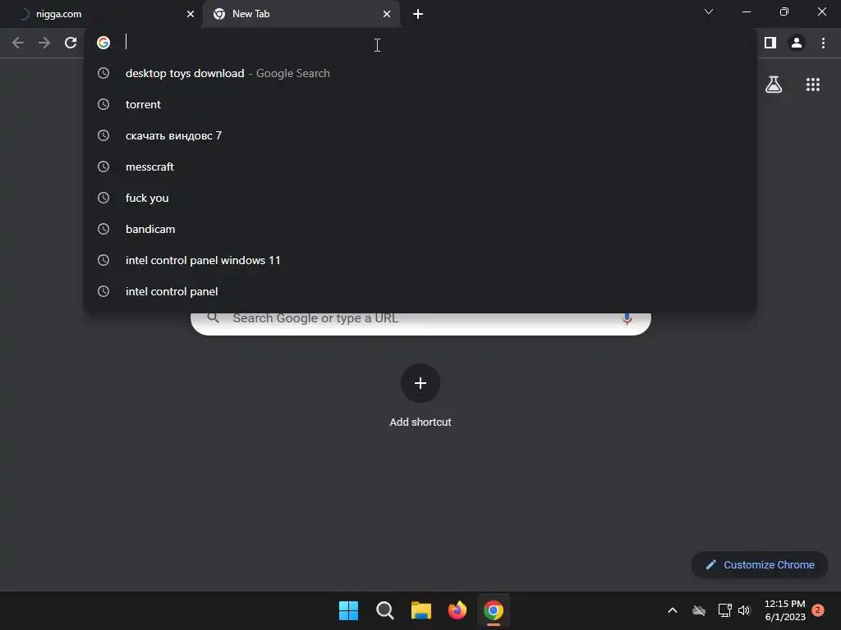841x630 pixels.
Task: Add a new shortcut with plus circle
Action: tap(420, 383)
